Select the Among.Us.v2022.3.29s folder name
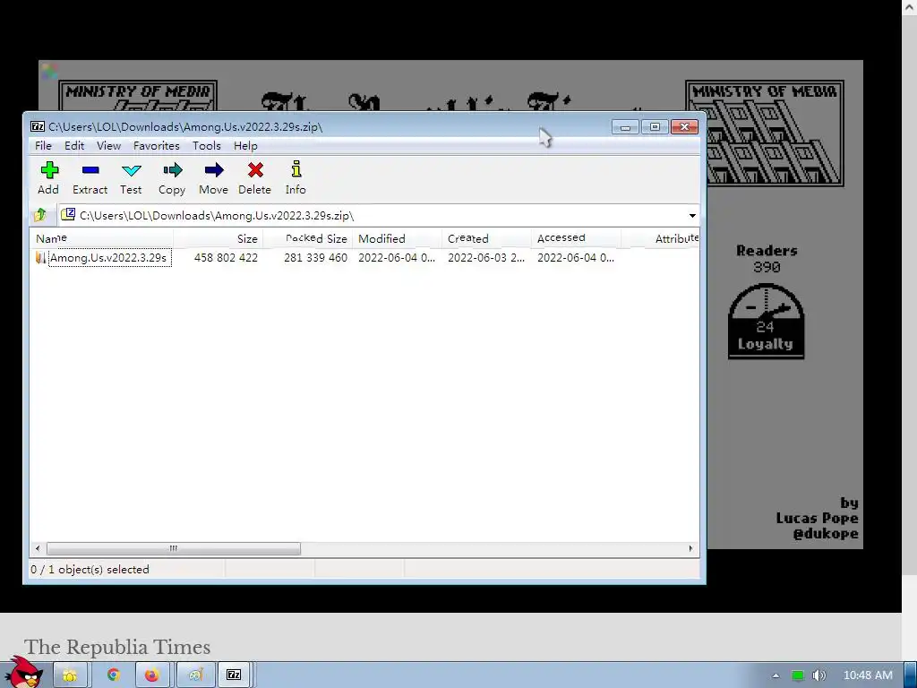Screen dimensions: 917x688 108,257
